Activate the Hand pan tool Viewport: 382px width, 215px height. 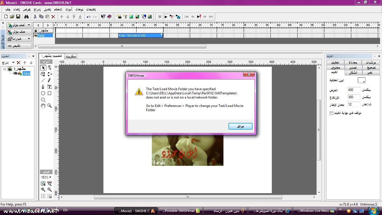click(x=43, y=106)
